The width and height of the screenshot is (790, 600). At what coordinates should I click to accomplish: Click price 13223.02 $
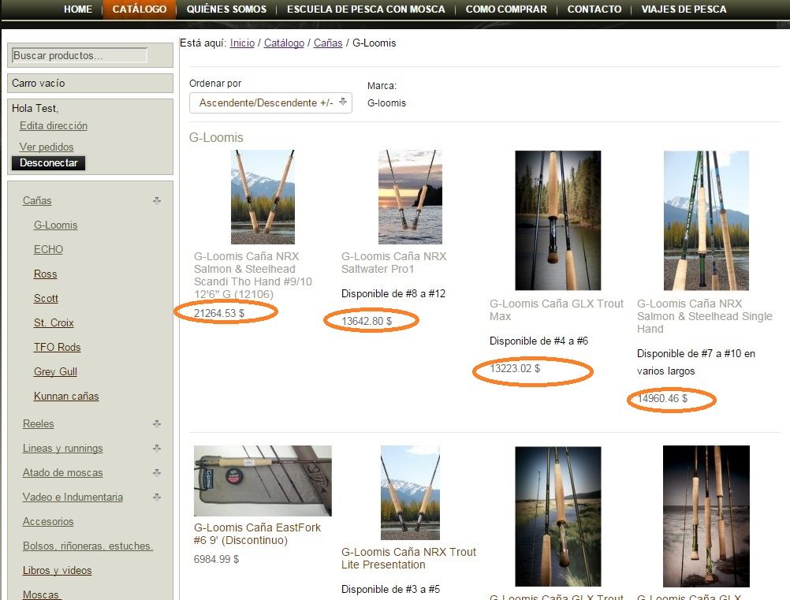point(515,368)
